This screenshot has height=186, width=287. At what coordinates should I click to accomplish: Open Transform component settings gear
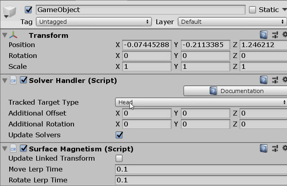(285, 35)
